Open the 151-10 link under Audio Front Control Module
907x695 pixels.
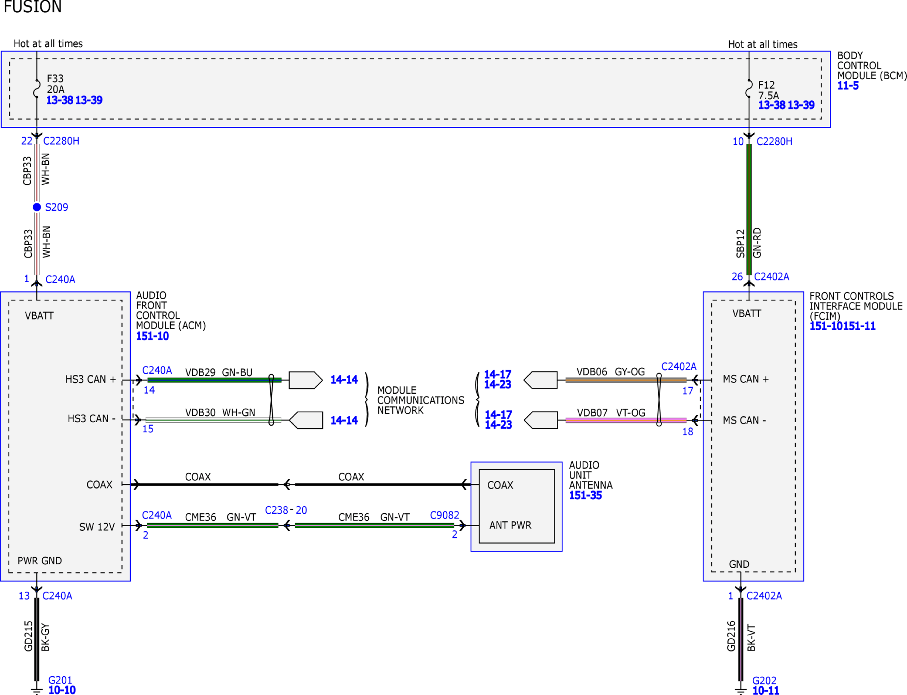click(x=152, y=336)
